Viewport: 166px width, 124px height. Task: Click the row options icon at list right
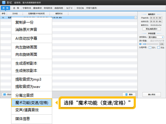pyautogui.click(x=136, y=18)
